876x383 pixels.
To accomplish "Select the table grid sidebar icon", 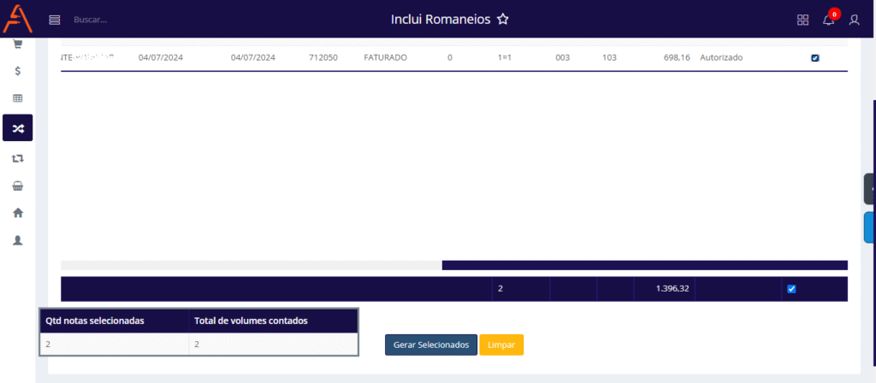I will pyautogui.click(x=17, y=99).
